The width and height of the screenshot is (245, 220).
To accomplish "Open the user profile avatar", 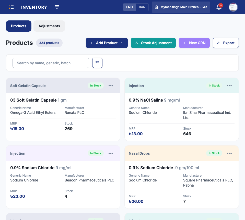I will 233,7.
